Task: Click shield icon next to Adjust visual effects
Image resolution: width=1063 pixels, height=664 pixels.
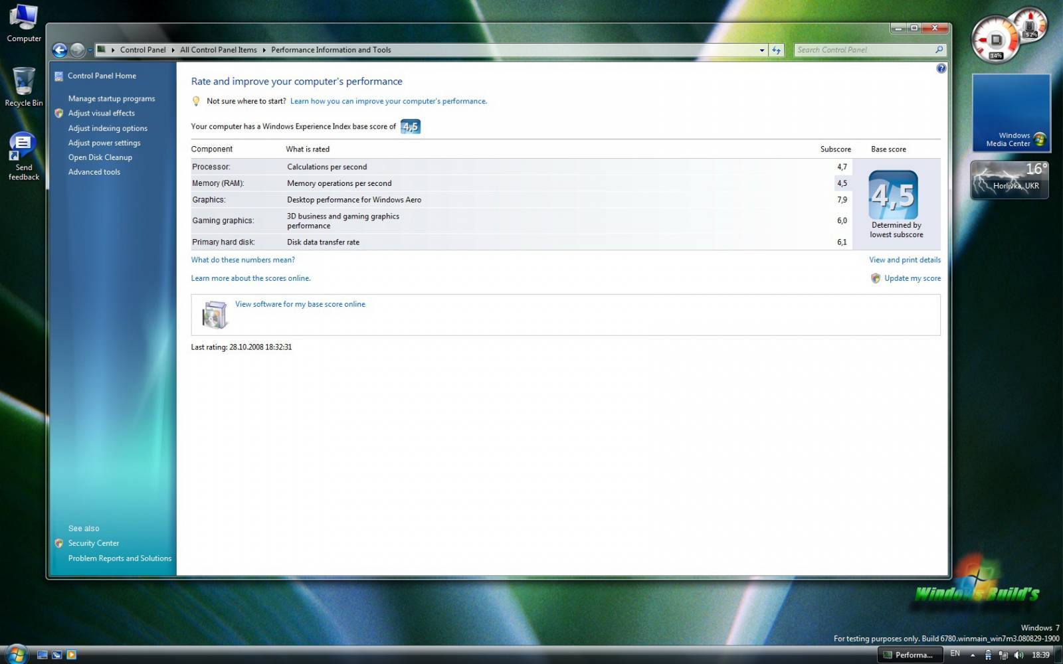Action: click(58, 114)
